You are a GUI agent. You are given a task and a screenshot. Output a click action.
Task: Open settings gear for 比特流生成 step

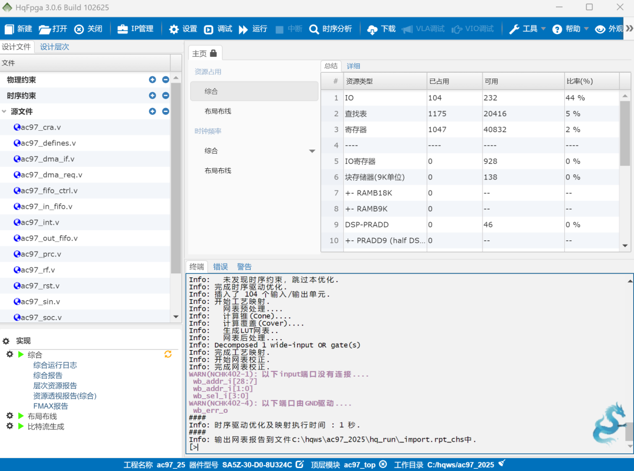[x=9, y=426]
